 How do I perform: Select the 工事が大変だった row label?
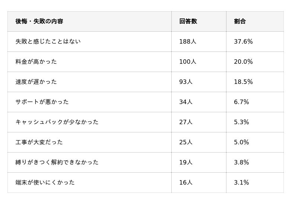click(39, 142)
